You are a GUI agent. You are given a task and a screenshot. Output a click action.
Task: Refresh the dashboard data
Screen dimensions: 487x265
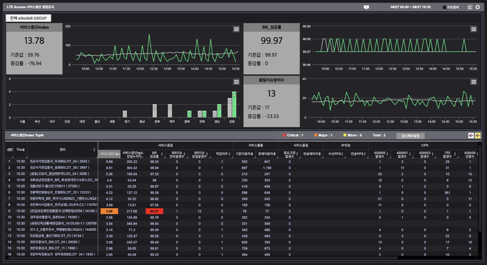470,7
